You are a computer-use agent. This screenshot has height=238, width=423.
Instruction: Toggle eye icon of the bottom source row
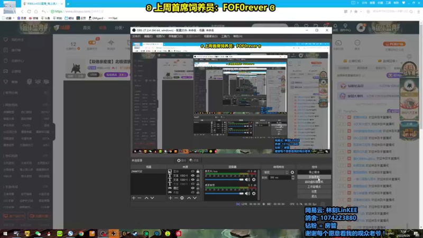coord(192,193)
